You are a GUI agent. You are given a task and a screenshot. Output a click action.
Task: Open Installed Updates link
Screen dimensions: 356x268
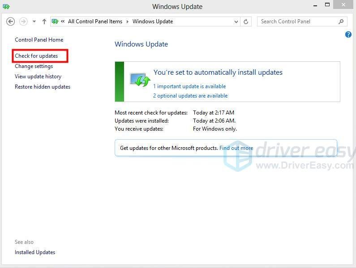[x=35, y=252]
